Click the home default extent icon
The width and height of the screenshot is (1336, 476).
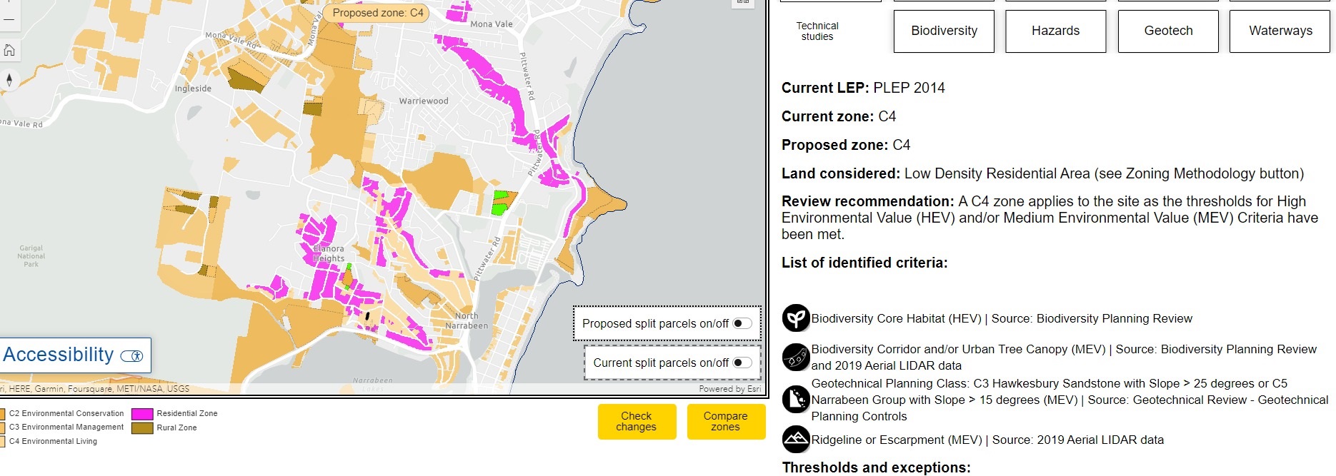[9, 50]
